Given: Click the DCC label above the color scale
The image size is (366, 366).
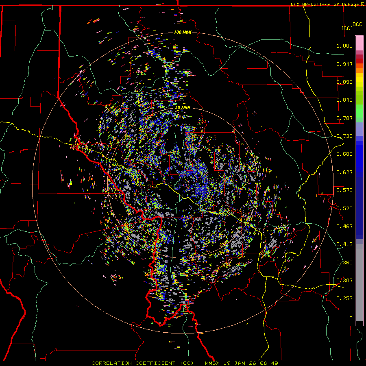Looking at the screenshot, I should [357, 24].
